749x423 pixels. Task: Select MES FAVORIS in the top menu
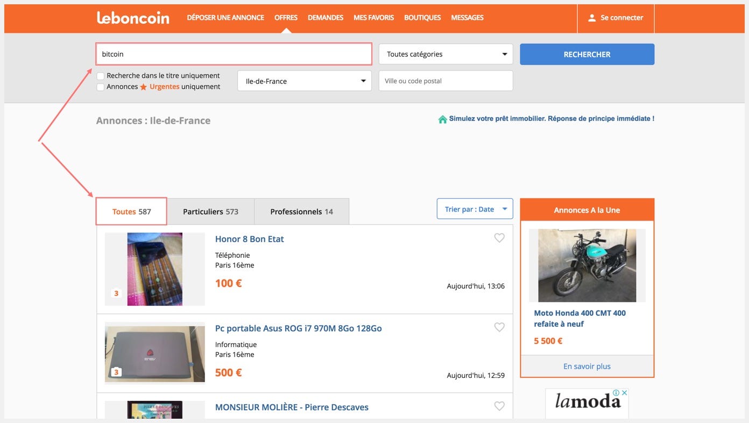[373, 17]
